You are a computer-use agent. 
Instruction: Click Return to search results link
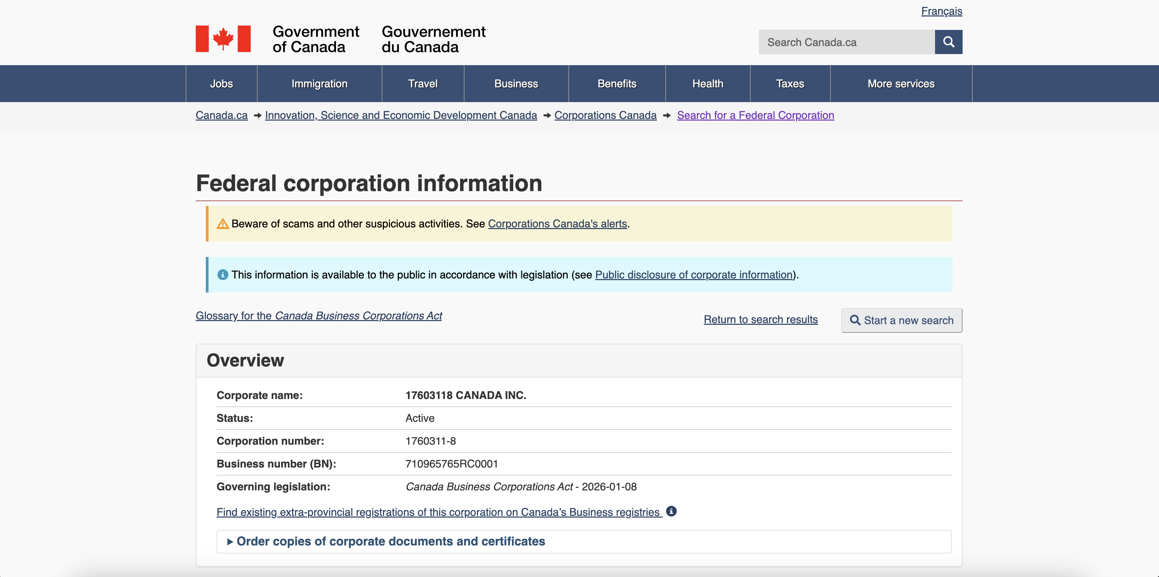coord(760,319)
